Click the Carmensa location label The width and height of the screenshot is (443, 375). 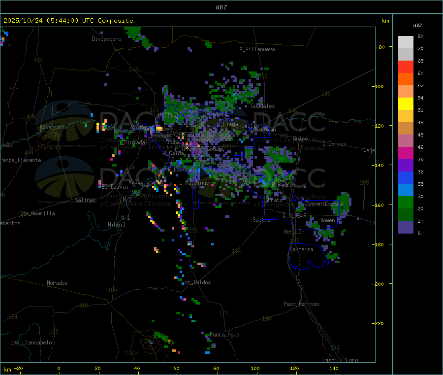click(x=301, y=249)
